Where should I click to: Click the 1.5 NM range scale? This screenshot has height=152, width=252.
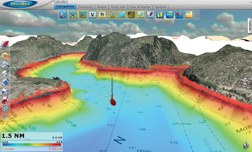point(14,136)
